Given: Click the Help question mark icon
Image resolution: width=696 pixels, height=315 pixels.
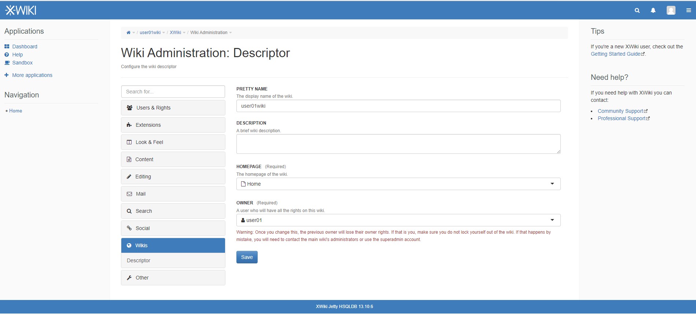Looking at the screenshot, I should [x=7, y=55].
